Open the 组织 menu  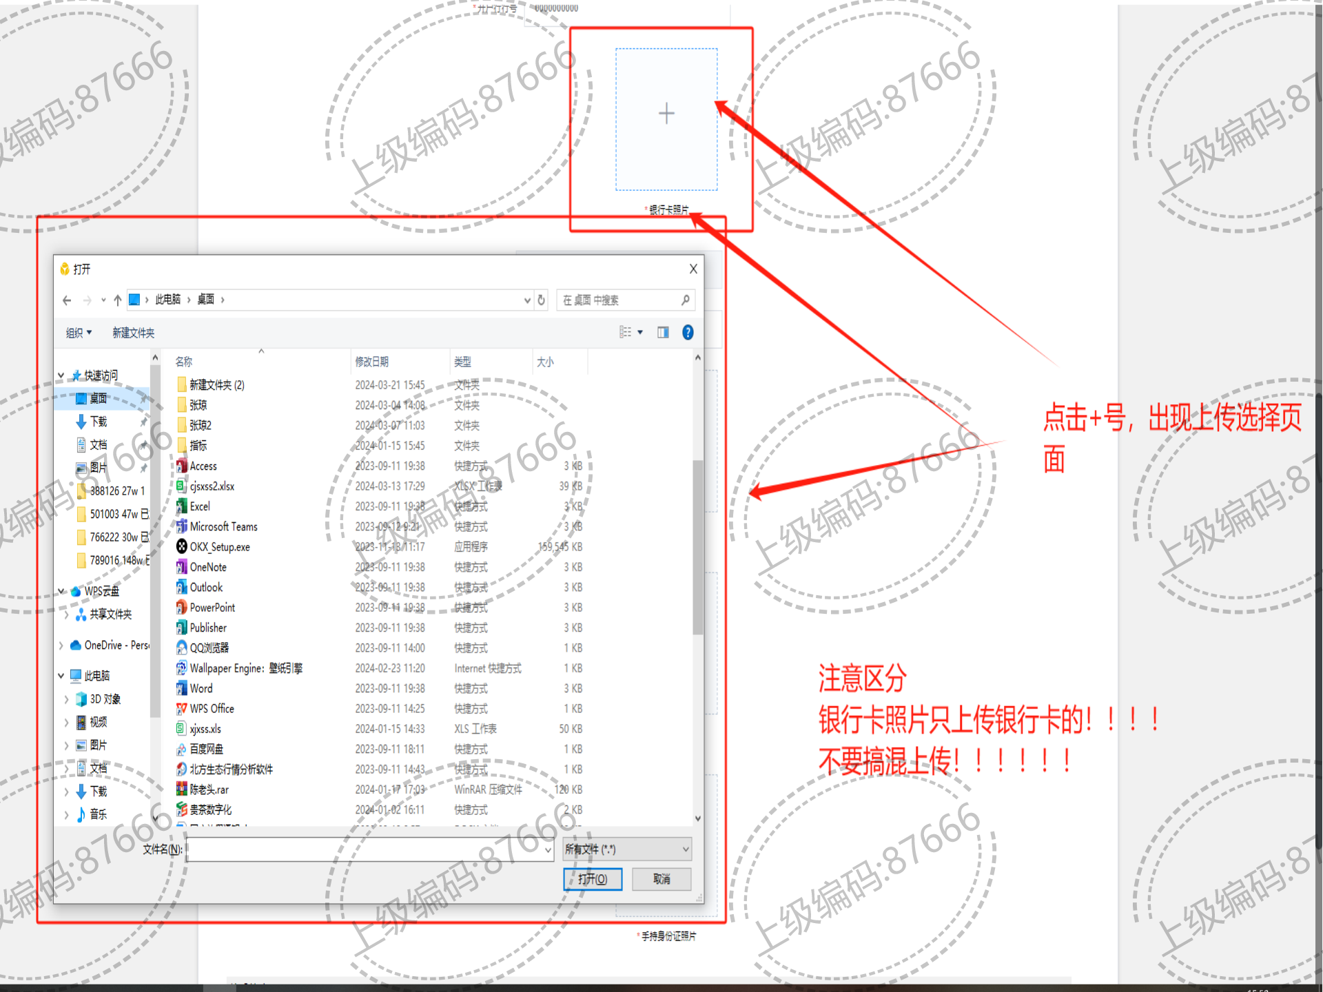[79, 333]
